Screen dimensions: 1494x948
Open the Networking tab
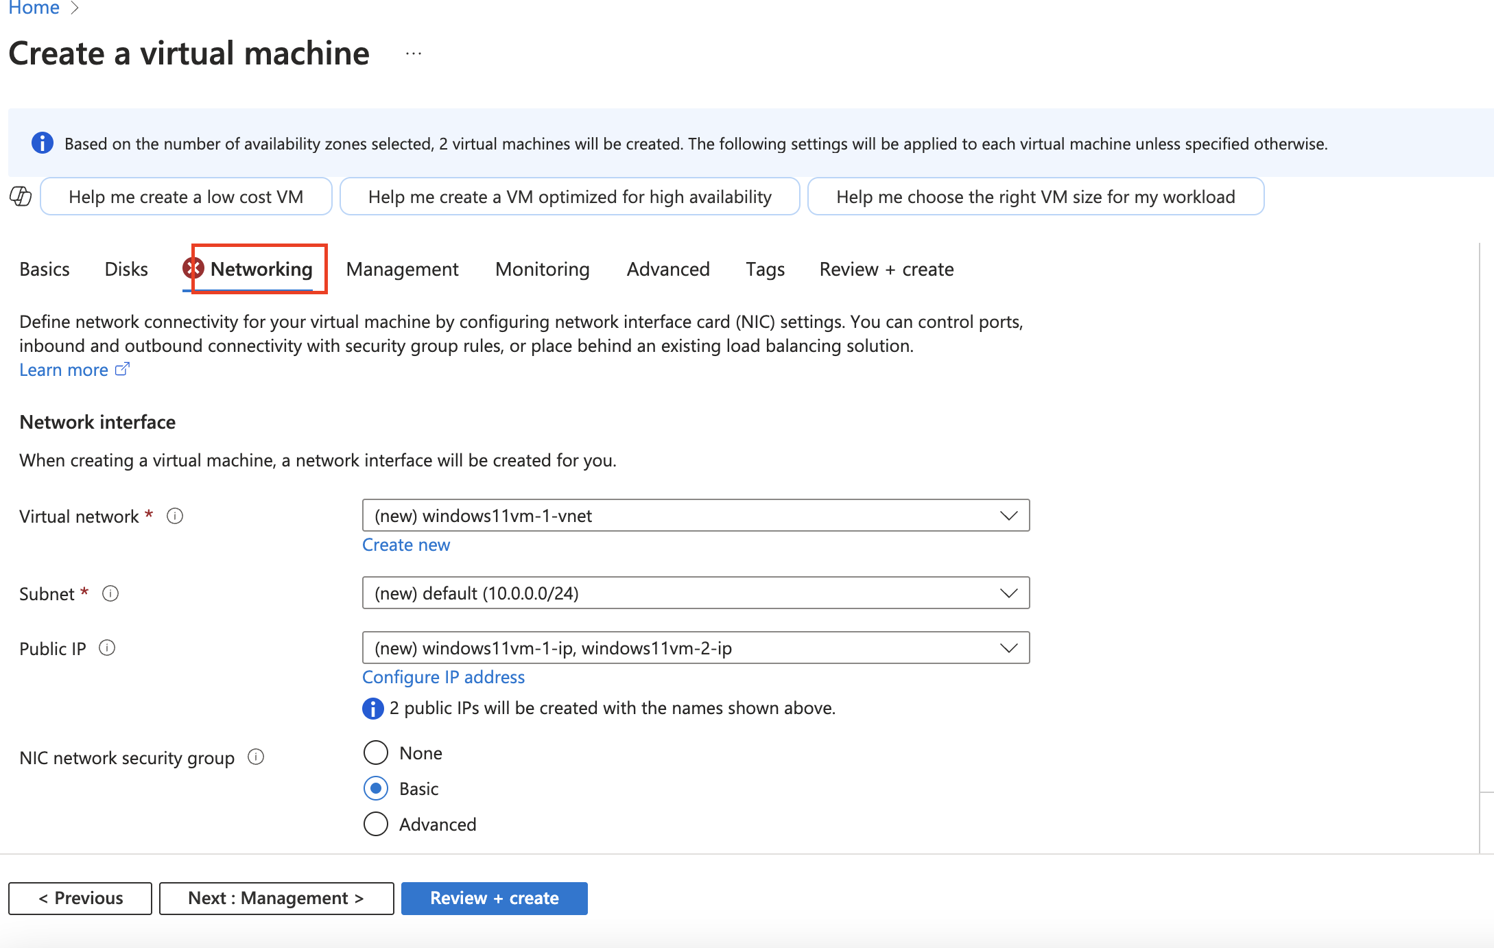(261, 269)
